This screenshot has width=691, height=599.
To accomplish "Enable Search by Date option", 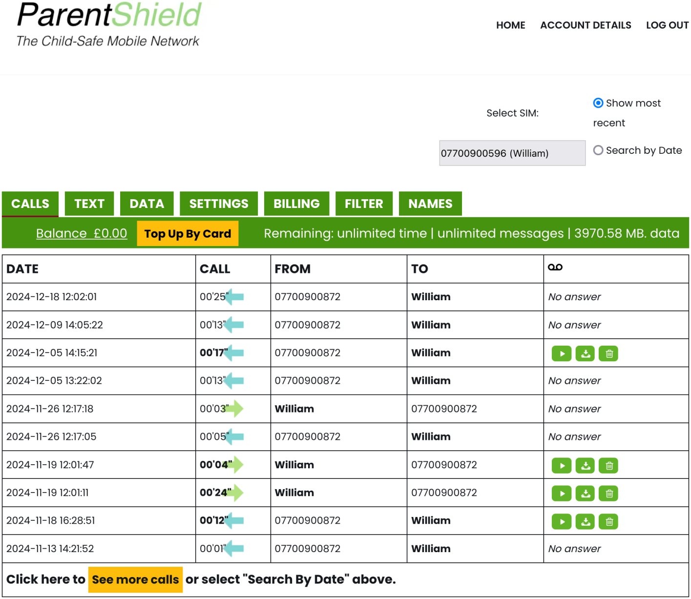I will (598, 150).
